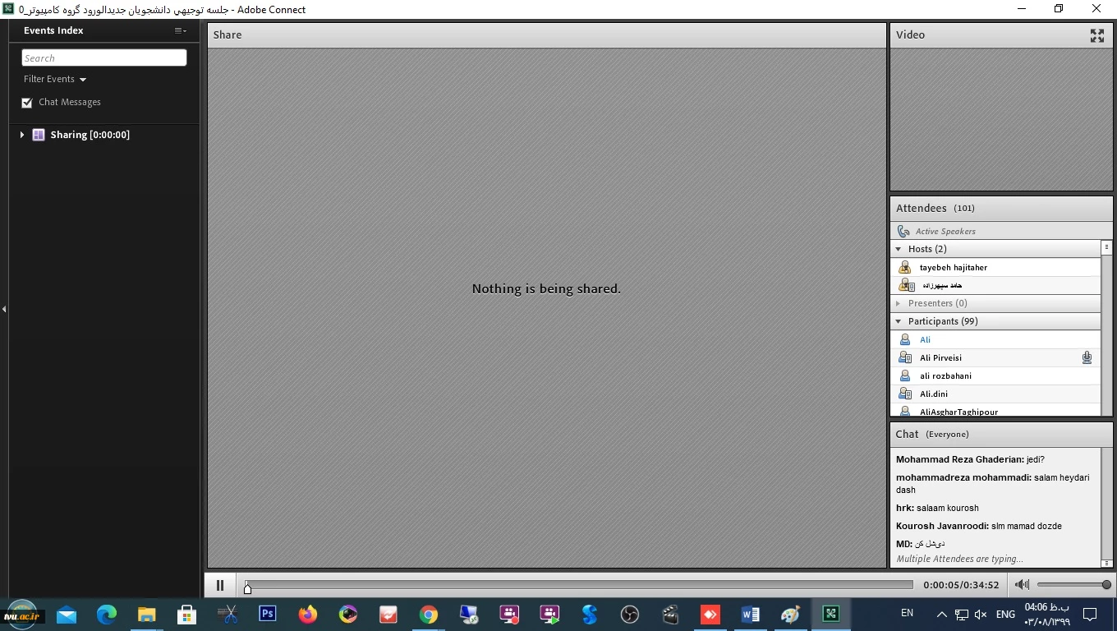Collapse the Hosts (2) group
The image size is (1117, 631).
pyautogui.click(x=899, y=249)
